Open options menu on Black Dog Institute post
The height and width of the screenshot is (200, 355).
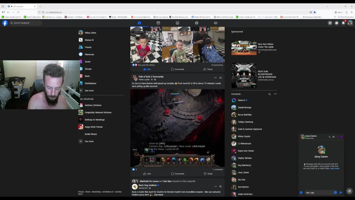coord(215,186)
